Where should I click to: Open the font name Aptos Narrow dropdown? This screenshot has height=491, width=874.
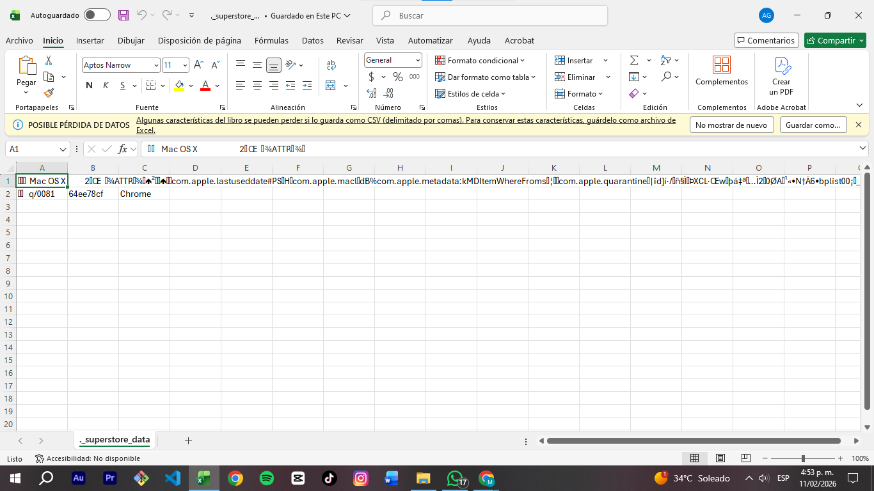(156, 65)
